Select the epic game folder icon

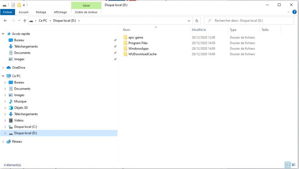coord(125,37)
